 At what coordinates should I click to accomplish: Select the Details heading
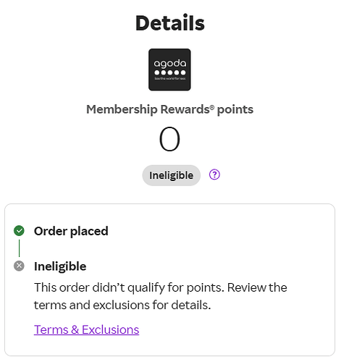click(x=170, y=23)
